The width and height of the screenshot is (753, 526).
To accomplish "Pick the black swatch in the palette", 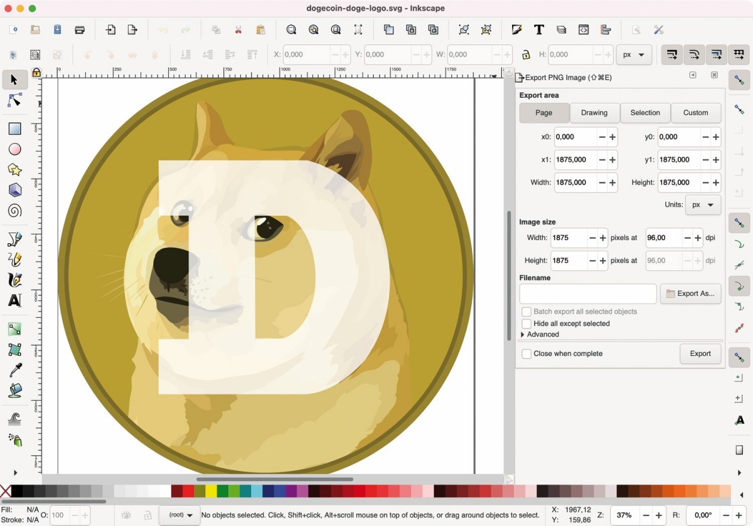I will pyautogui.click(x=17, y=491).
